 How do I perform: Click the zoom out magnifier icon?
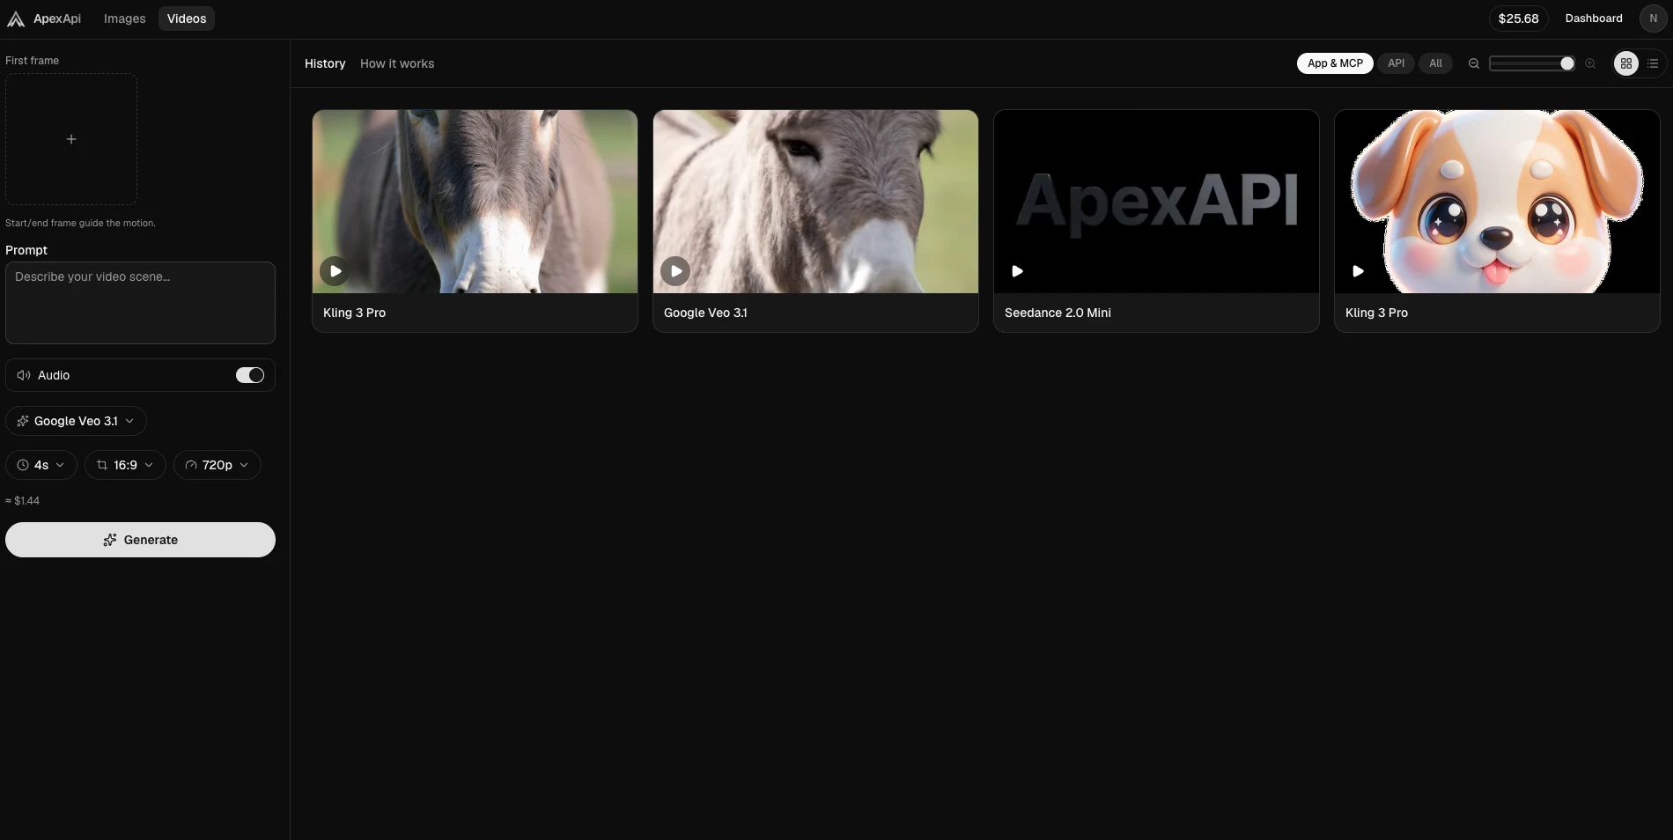[1473, 63]
